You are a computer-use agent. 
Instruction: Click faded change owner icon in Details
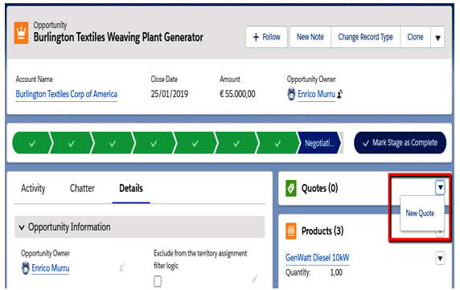[121, 268]
